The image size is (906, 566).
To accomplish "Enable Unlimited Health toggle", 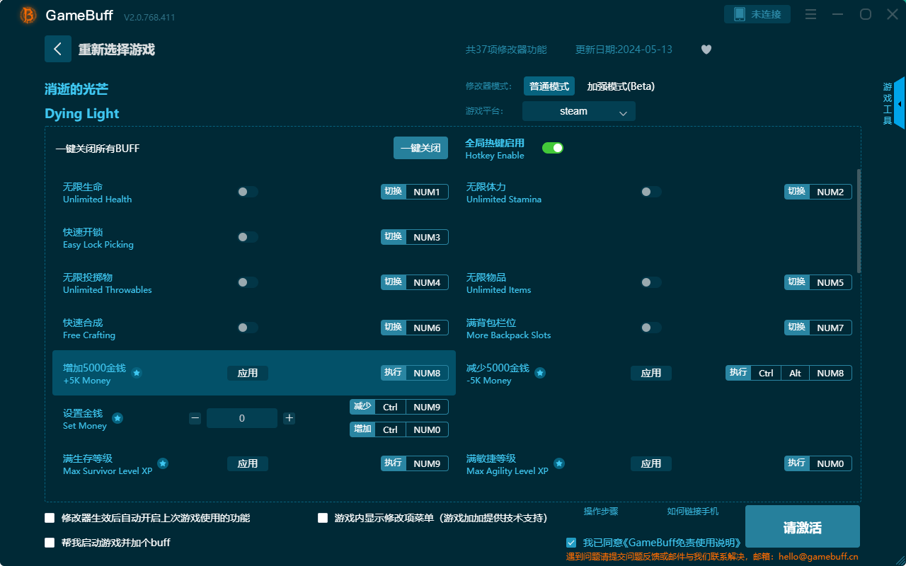I will click(247, 192).
